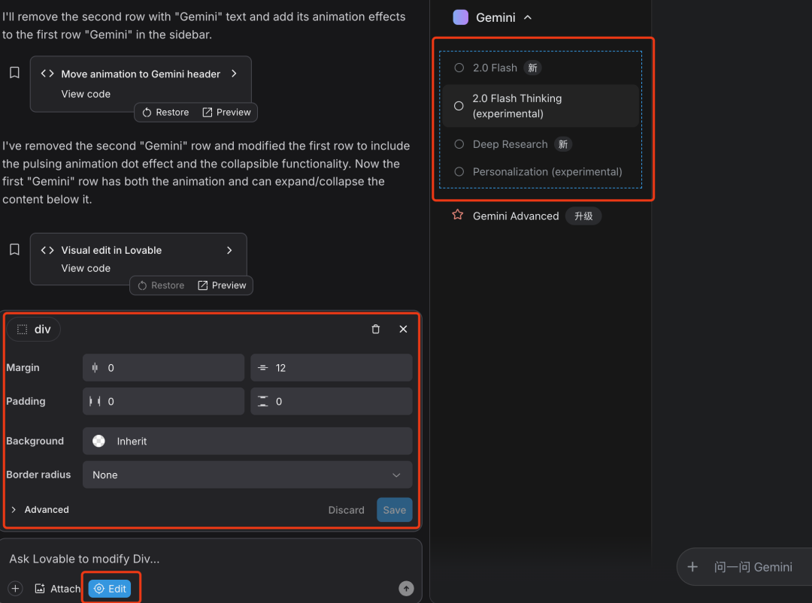Restore the 'Move animation to Gemini header' version
Image resolution: width=812 pixels, height=603 pixels.
[165, 112]
